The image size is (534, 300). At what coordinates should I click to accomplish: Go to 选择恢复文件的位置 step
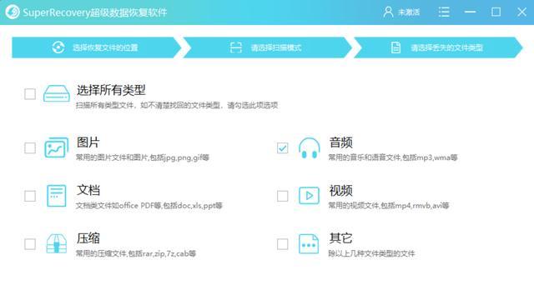pyautogui.click(x=97, y=47)
